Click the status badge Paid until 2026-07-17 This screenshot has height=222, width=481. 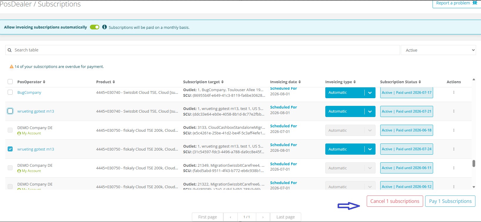pos(407,93)
